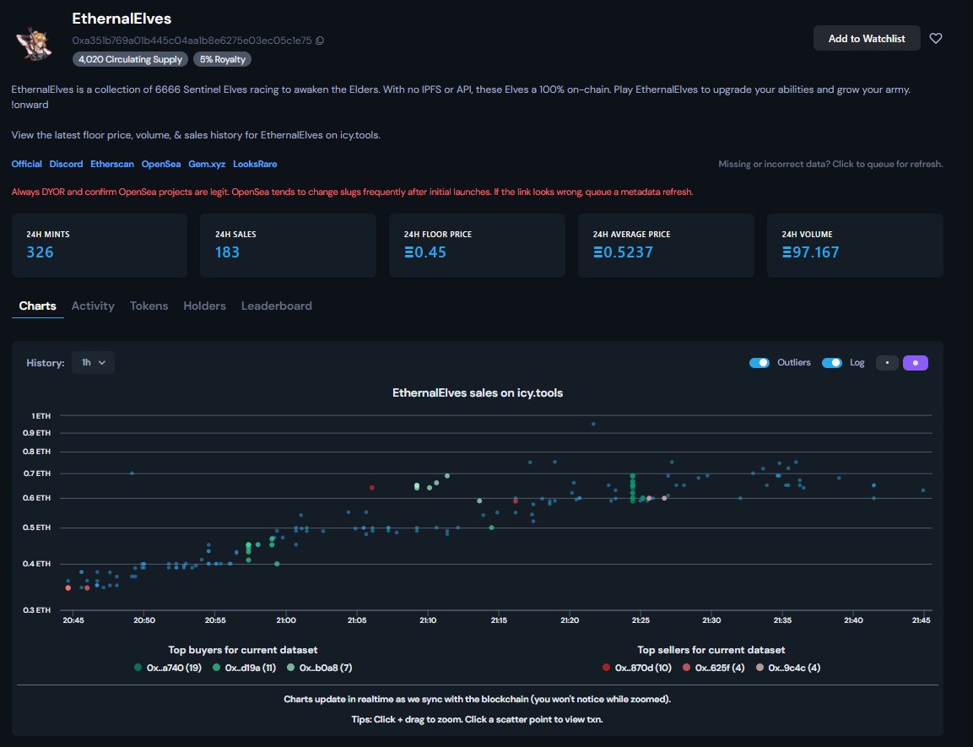Open the Etherscan link

click(112, 164)
